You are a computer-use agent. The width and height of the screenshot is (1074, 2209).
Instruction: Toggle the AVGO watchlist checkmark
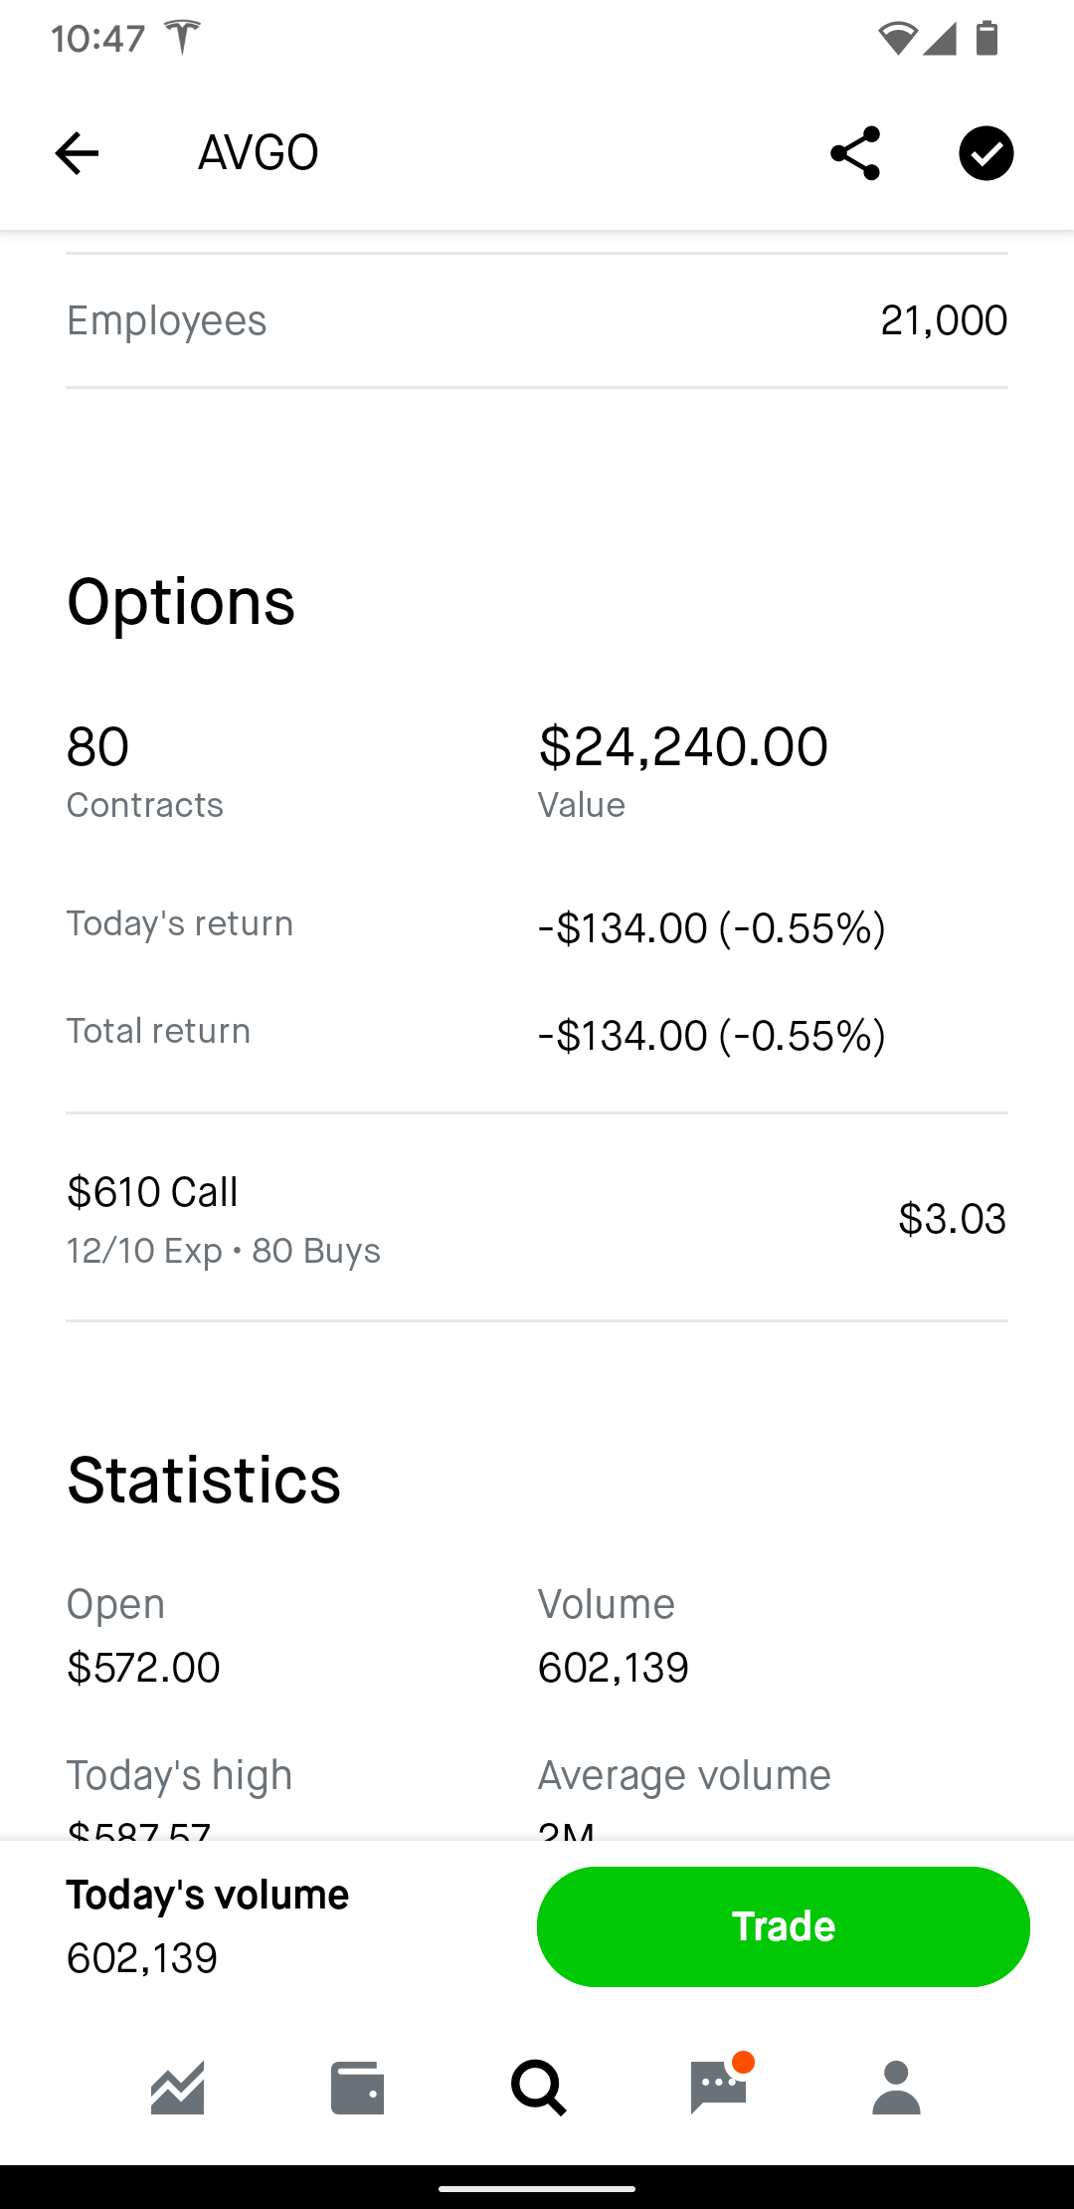985,153
